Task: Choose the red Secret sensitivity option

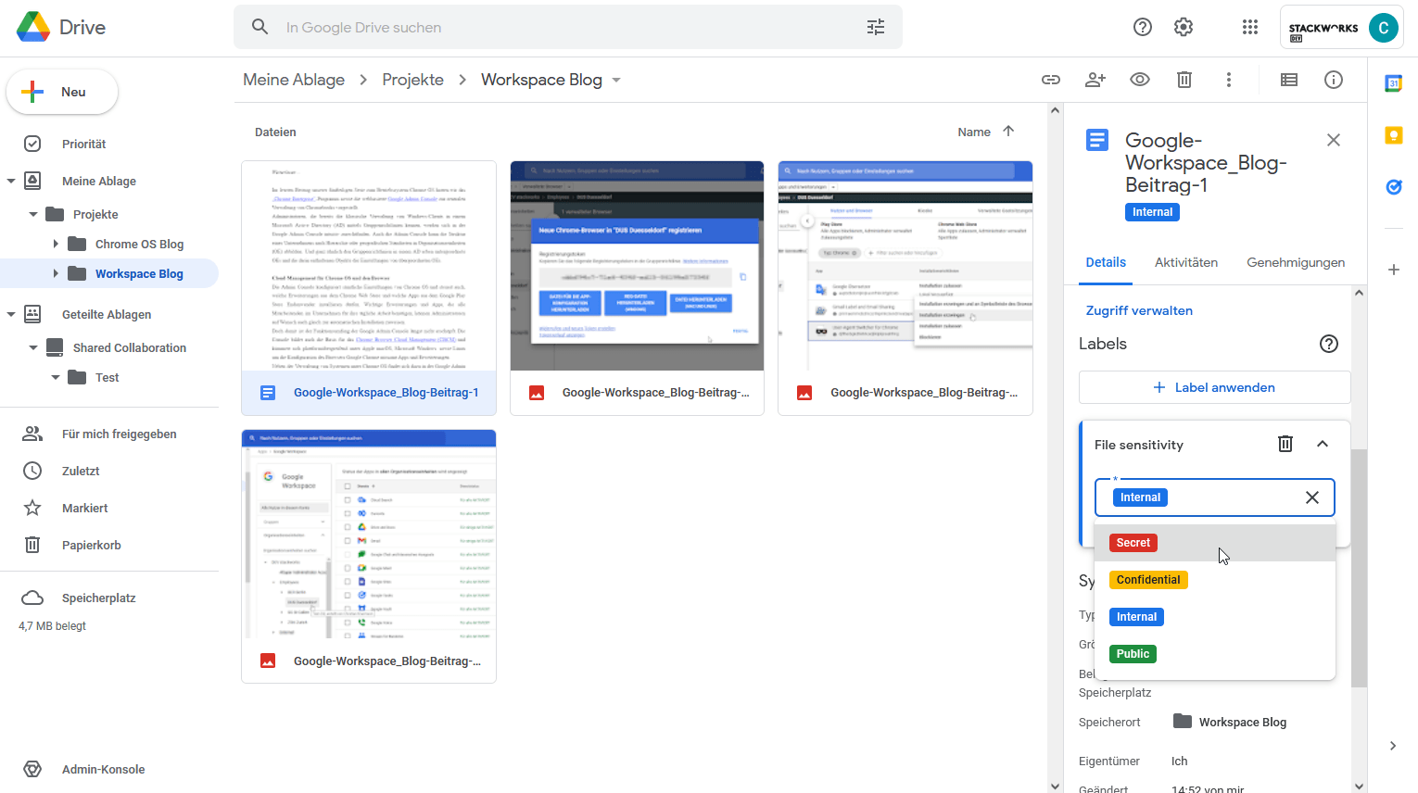Action: coord(1215,543)
